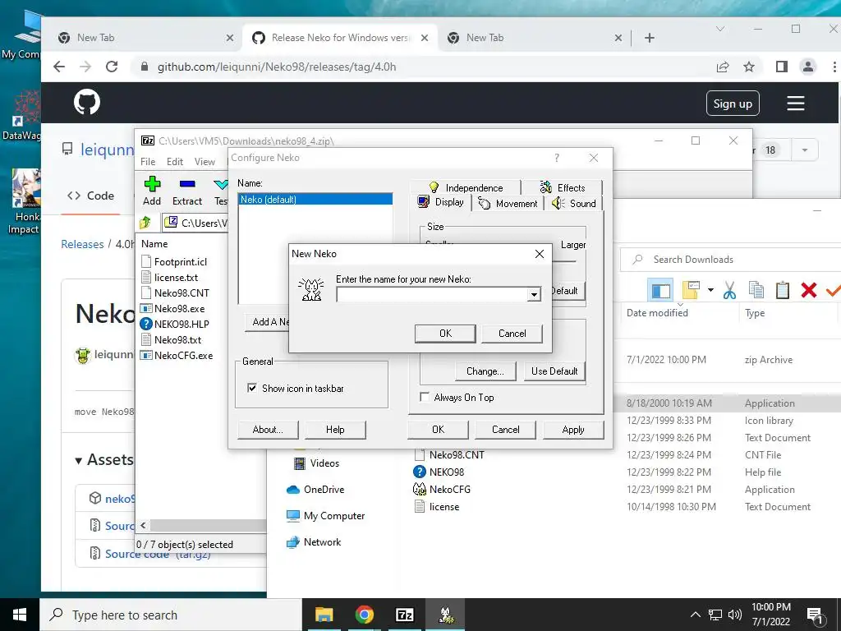The width and height of the screenshot is (841, 631).
Task: Open the Neko name combo box dropdown
Action: click(x=534, y=295)
